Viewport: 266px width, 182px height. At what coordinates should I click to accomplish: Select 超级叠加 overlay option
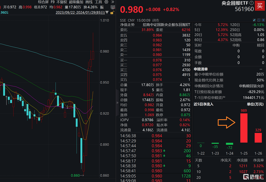click(76, 2)
